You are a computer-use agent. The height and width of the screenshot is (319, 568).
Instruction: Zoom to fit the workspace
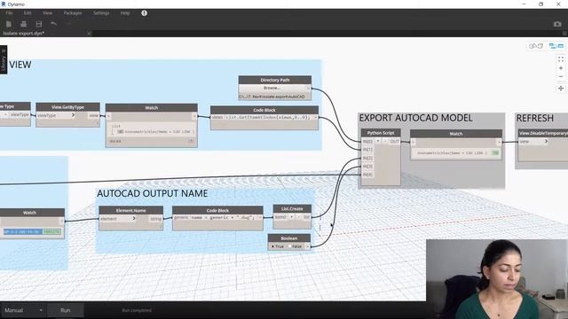coord(561,59)
